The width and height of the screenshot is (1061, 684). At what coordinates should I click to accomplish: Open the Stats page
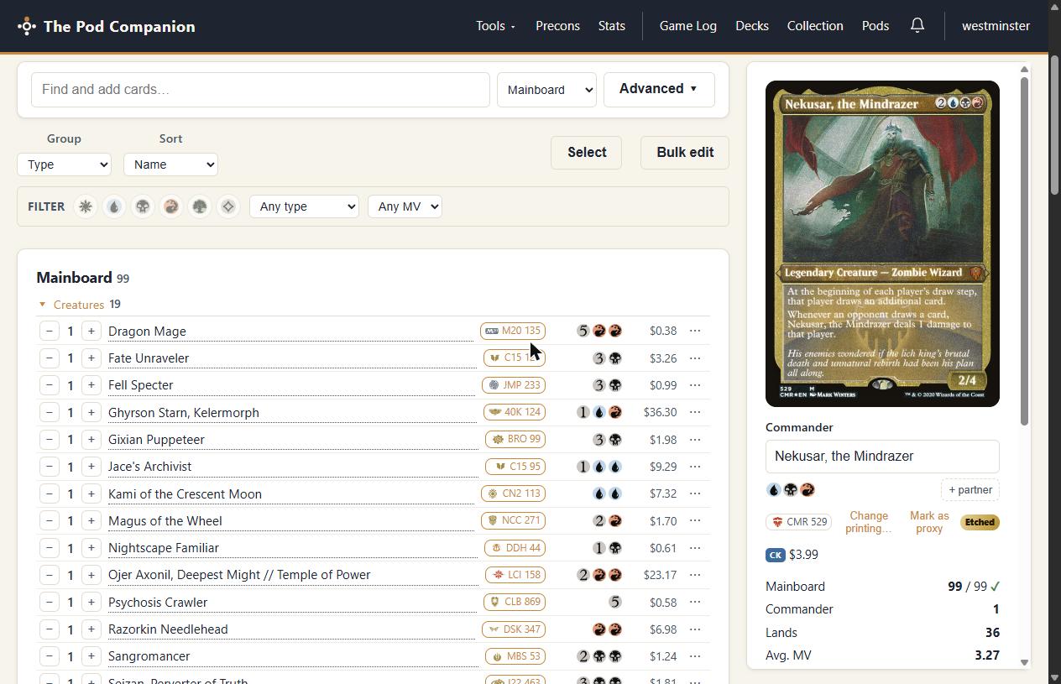tap(611, 26)
